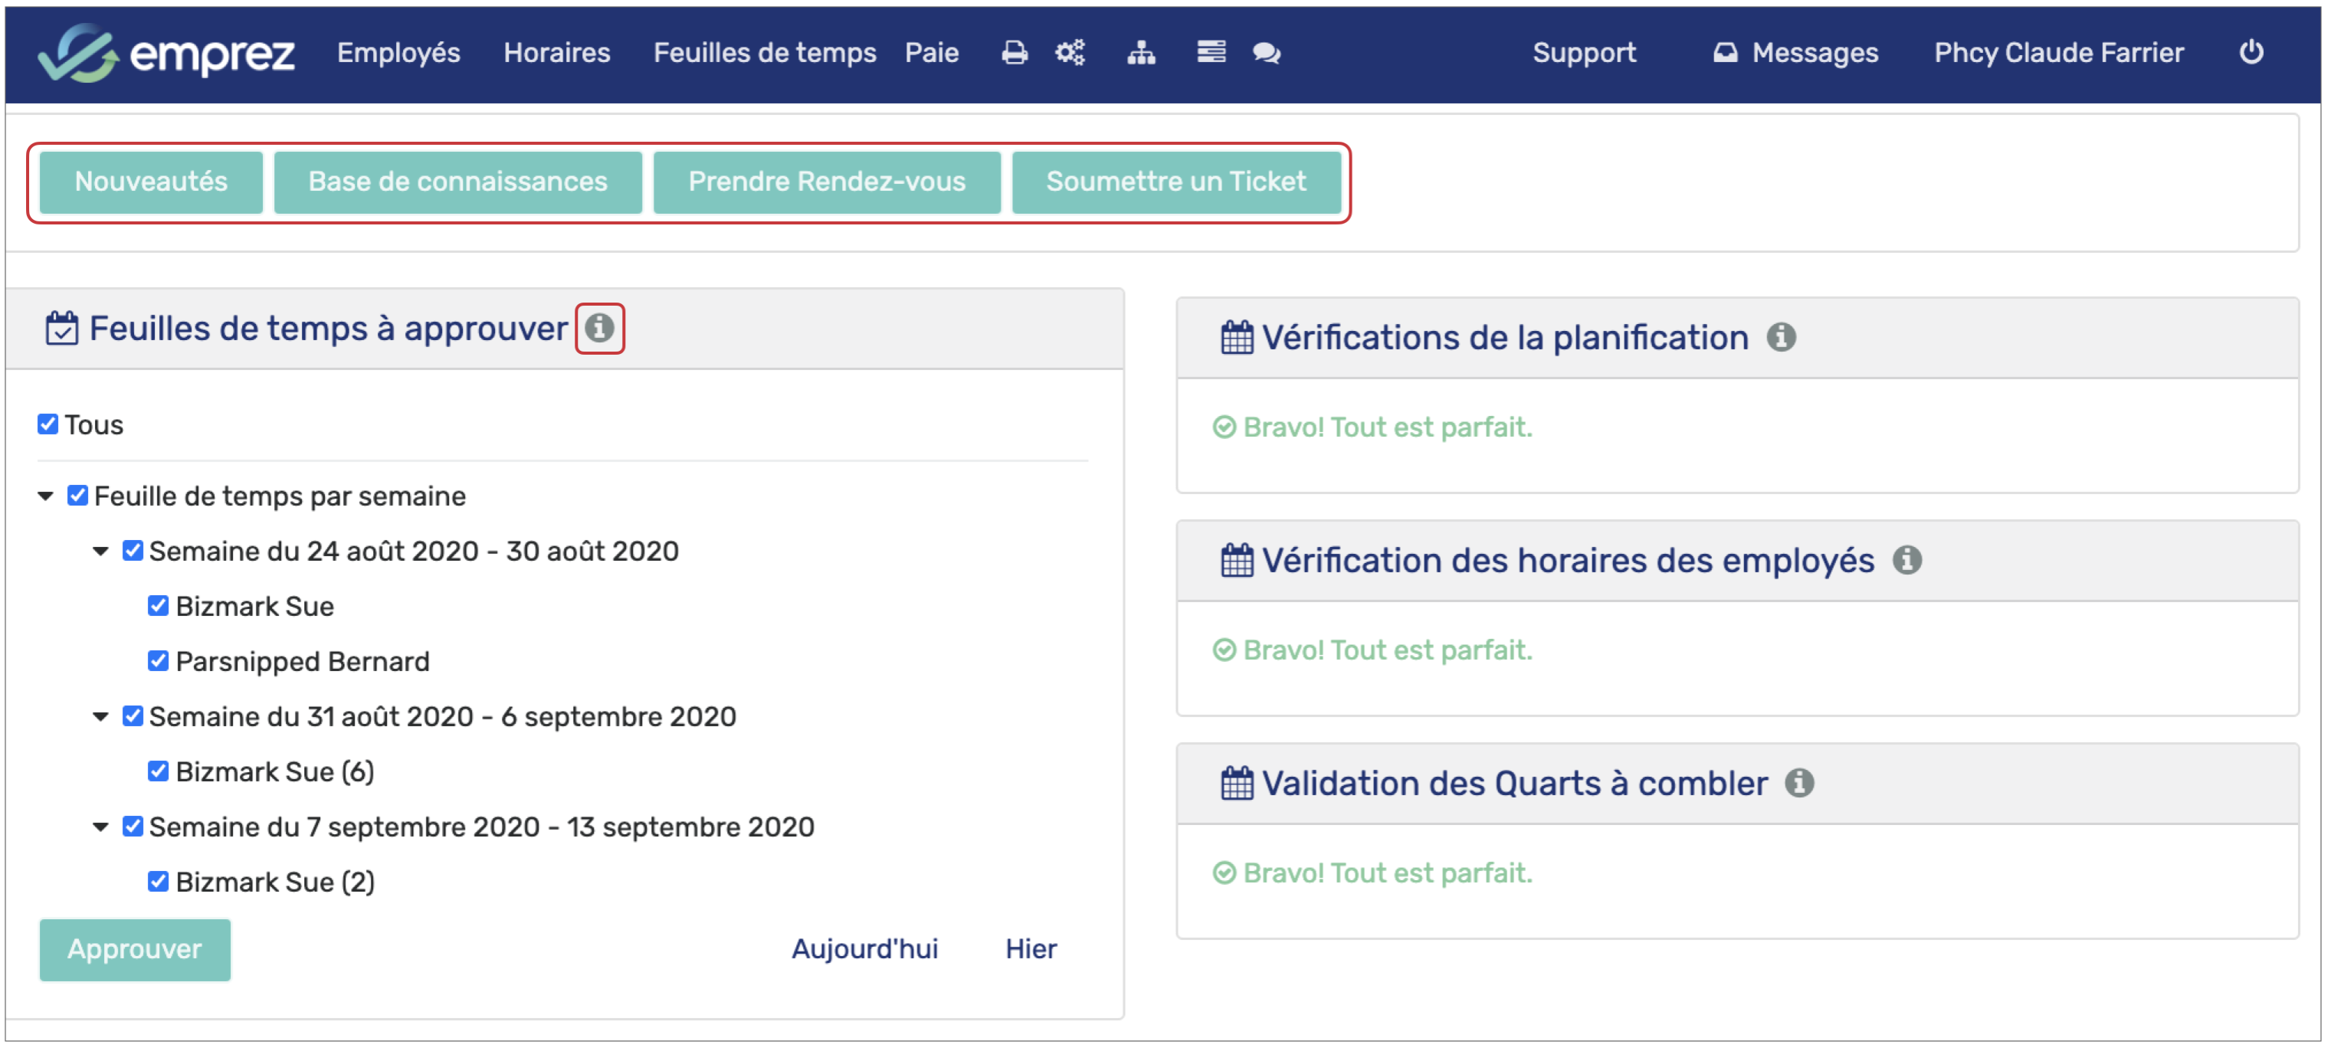This screenshot has width=2331, height=1051.
Task: Click the chat bubbles icon
Action: 1266,54
